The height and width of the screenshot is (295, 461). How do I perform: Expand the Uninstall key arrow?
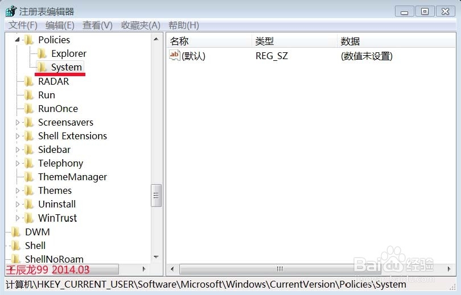pos(17,204)
